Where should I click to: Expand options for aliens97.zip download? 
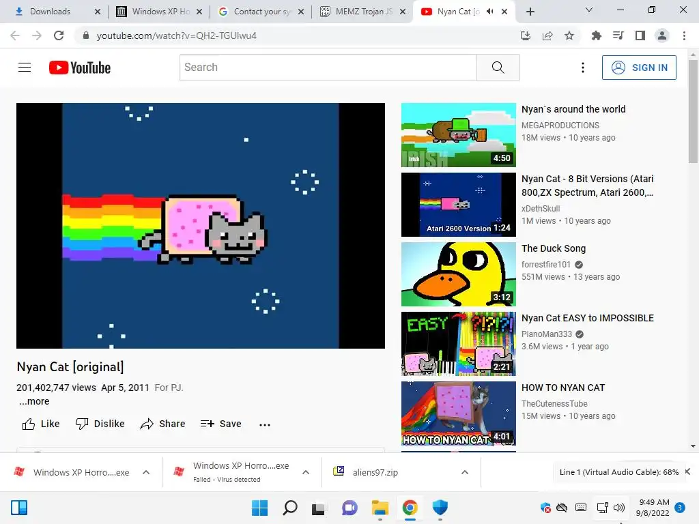point(464,472)
